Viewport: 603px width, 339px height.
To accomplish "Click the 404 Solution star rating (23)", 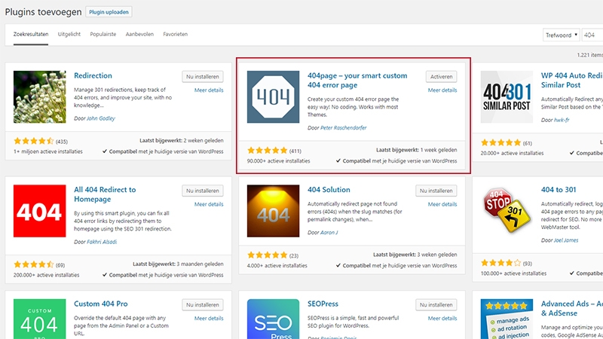I will click(x=268, y=255).
